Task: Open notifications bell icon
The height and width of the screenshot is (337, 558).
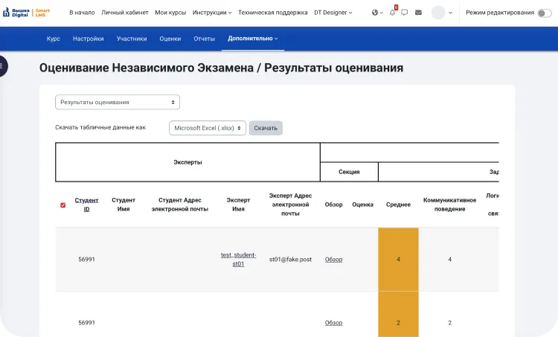Action: [393, 13]
